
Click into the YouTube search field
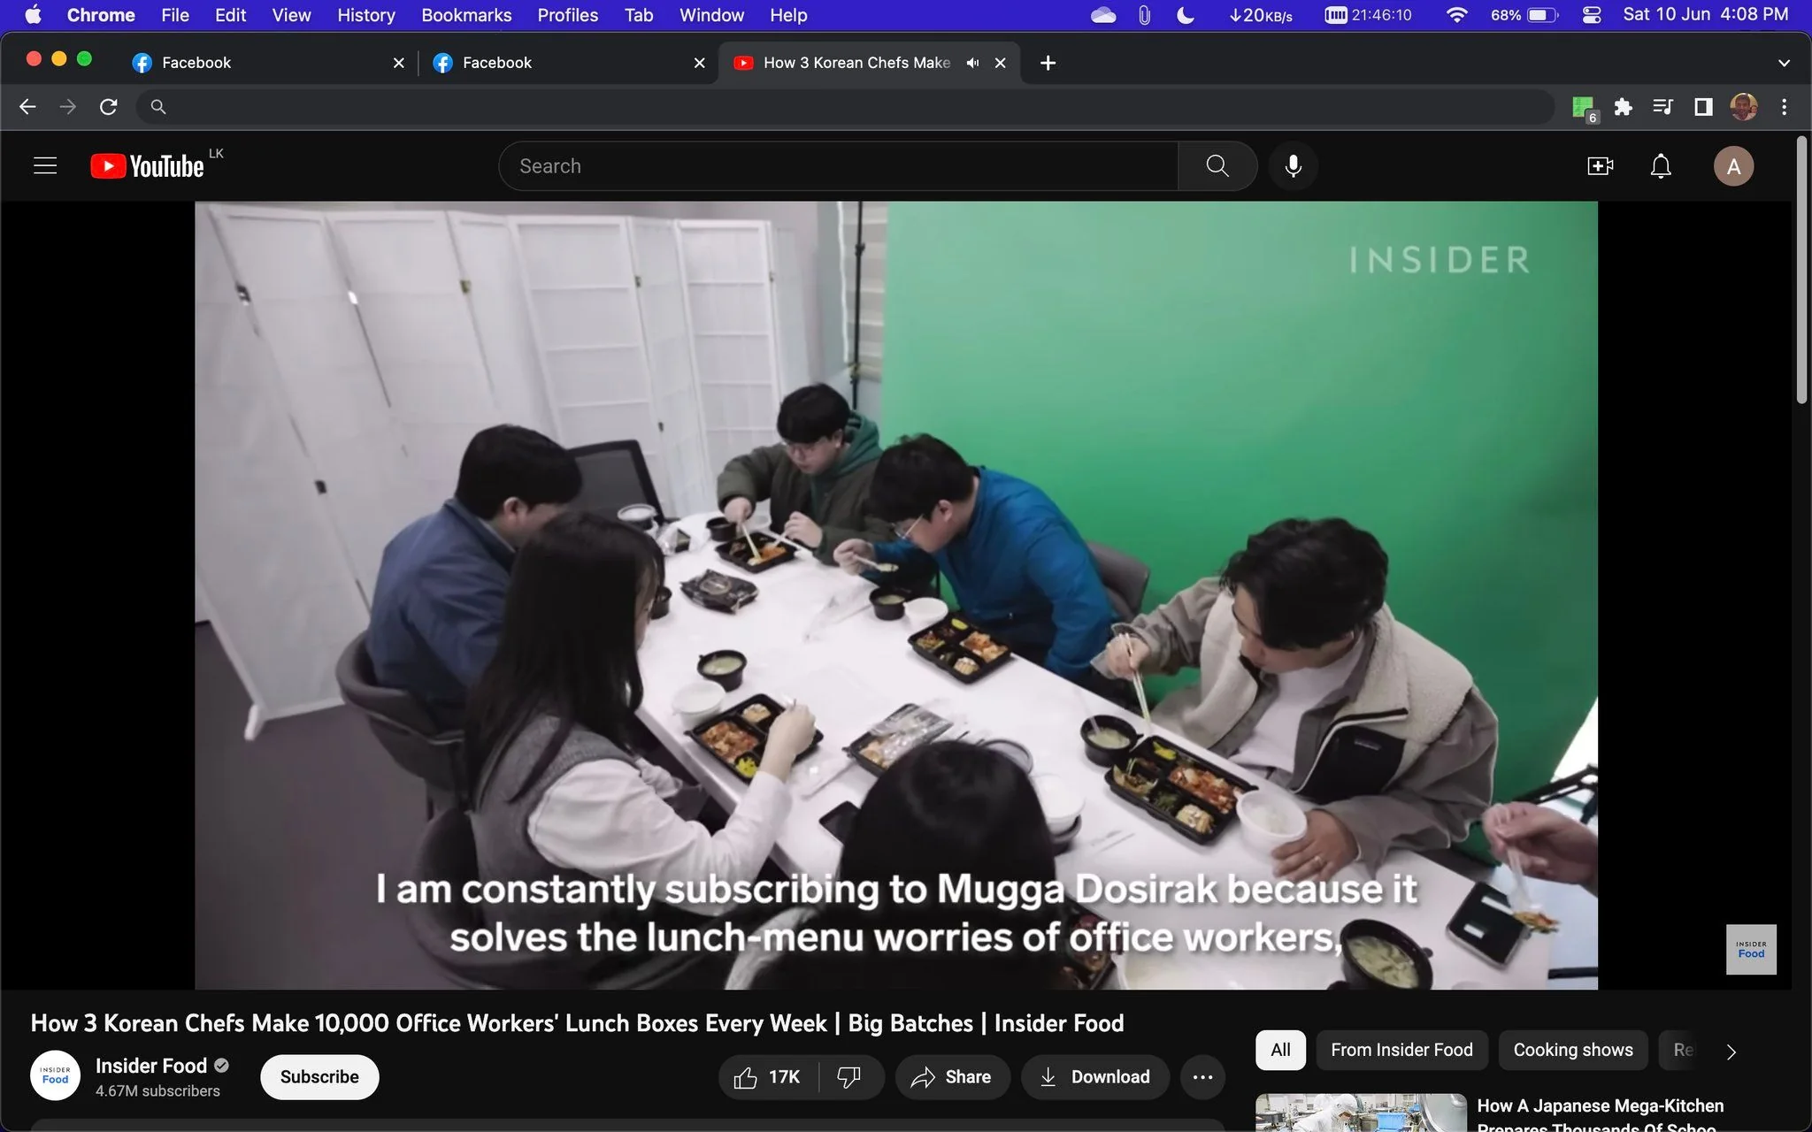[x=838, y=165]
